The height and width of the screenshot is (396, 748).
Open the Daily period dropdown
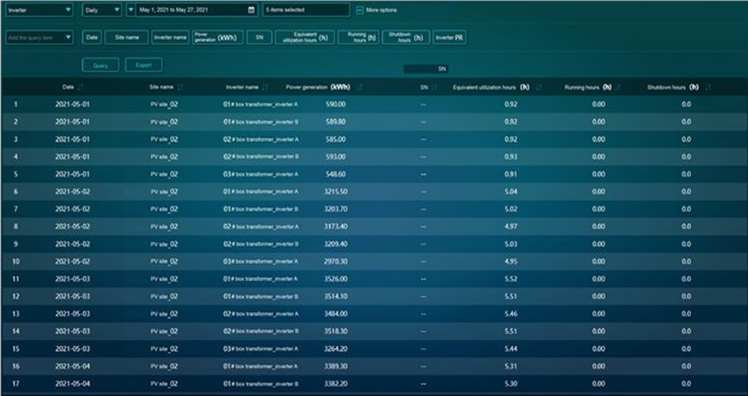tap(102, 10)
